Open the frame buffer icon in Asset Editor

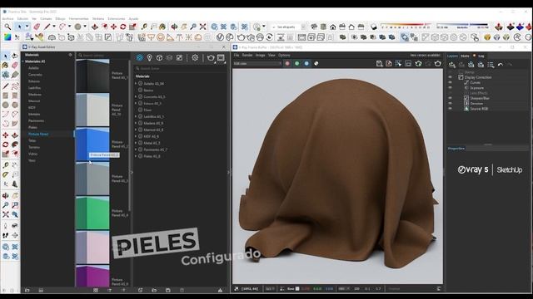tap(221, 57)
